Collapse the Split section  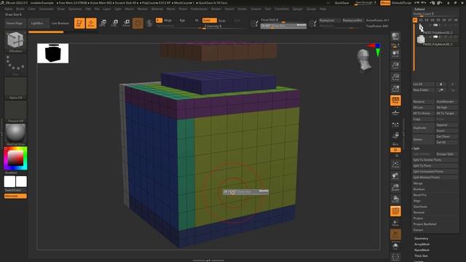(x=416, y=148)
